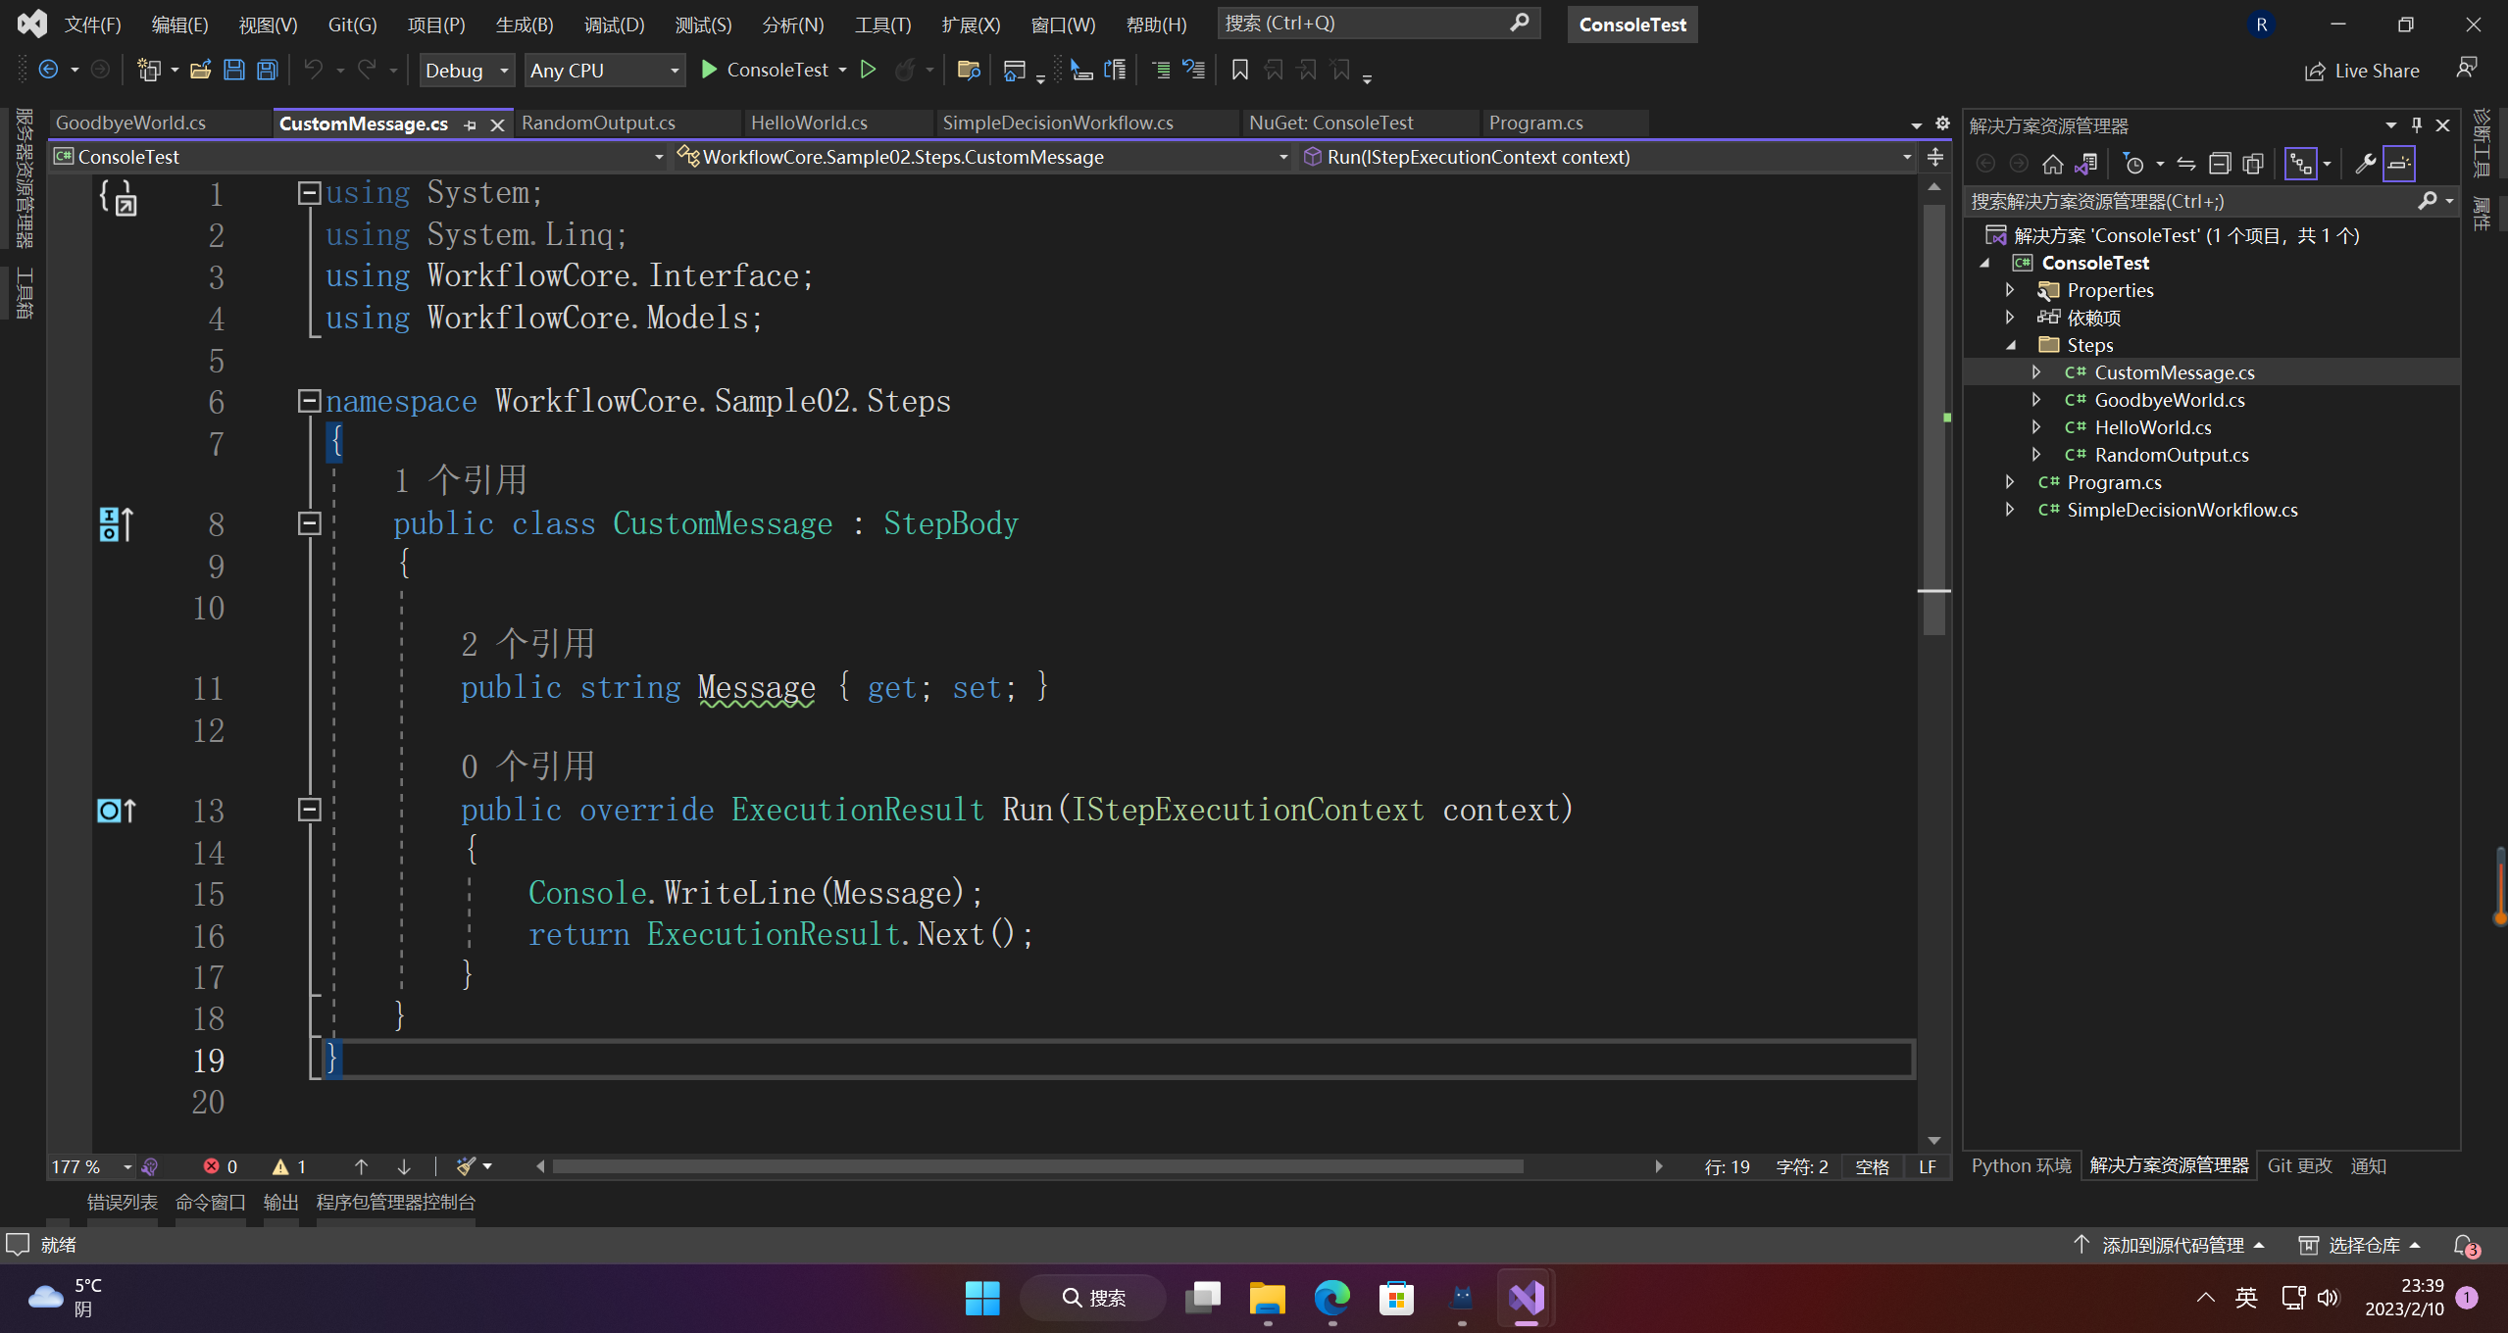2508x1333 pixels.
Task: Click the bookmark toggle icon in the toolbar
Action: [1239, 70]
